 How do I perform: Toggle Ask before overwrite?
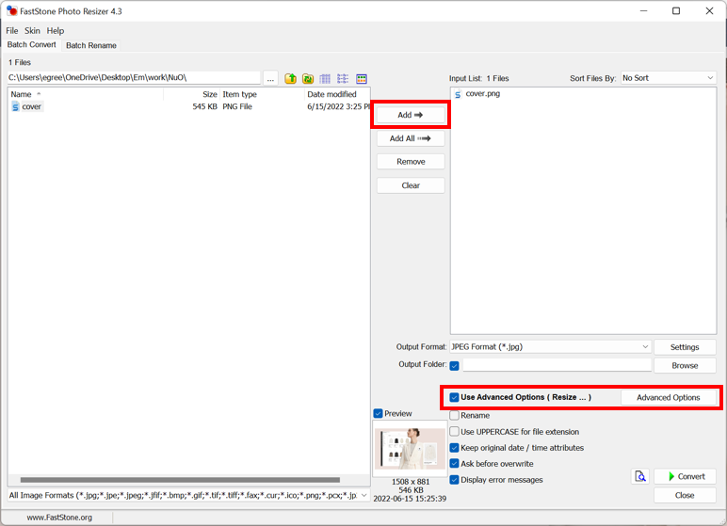454,464
